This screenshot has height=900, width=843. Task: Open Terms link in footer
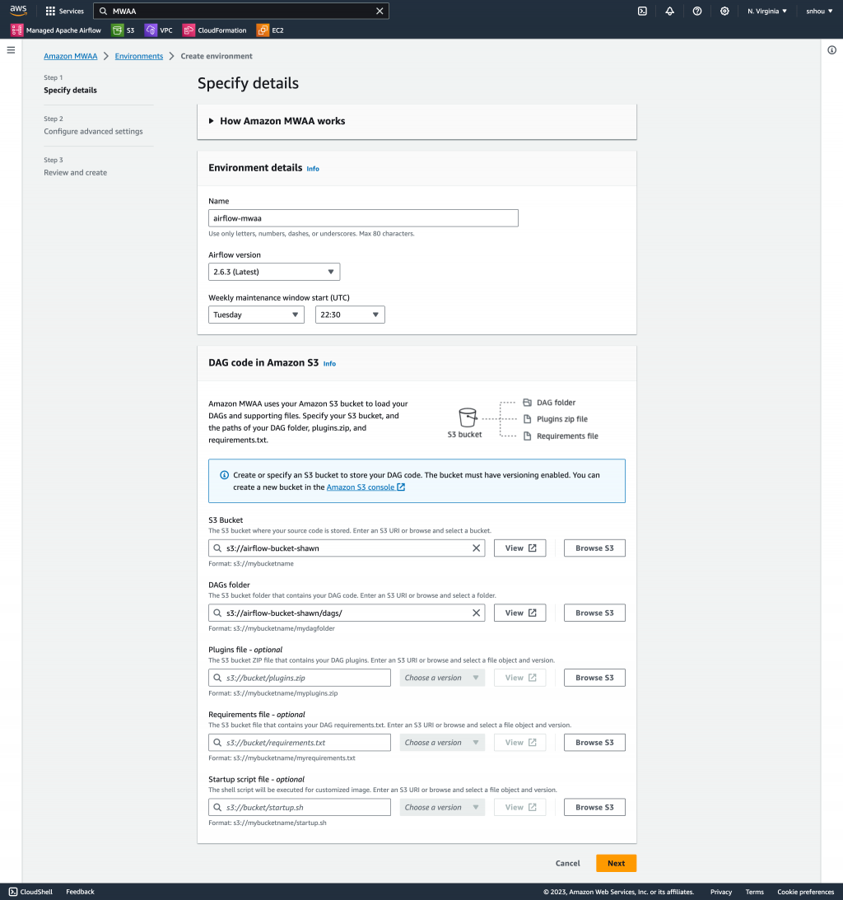point(754,892)
